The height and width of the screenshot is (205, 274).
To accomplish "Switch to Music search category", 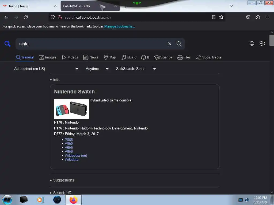I will (x=129, y=57).
